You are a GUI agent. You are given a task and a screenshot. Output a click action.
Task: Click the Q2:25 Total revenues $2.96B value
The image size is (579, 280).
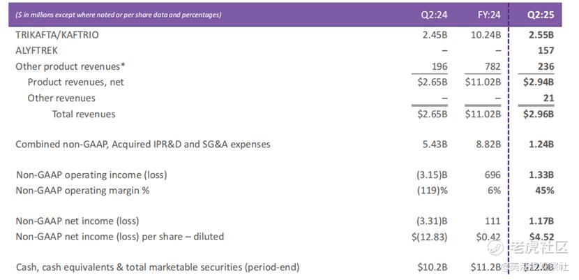[539, 114]
